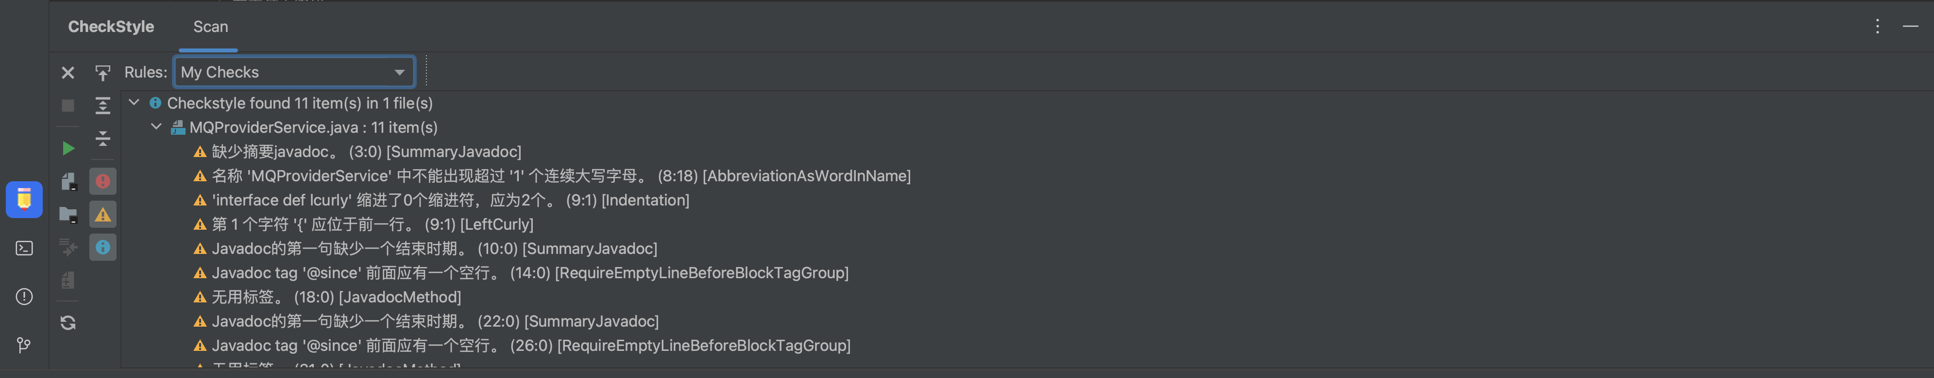Click the Reload rules files icon

click(68, 323)
